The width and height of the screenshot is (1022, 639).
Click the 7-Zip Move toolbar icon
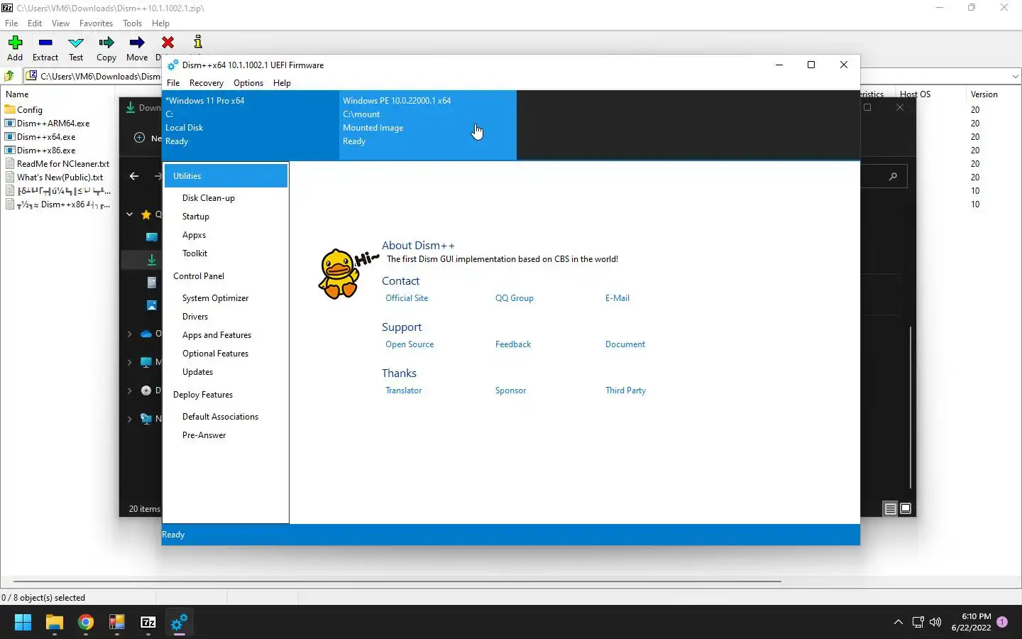tap(137, 43)
